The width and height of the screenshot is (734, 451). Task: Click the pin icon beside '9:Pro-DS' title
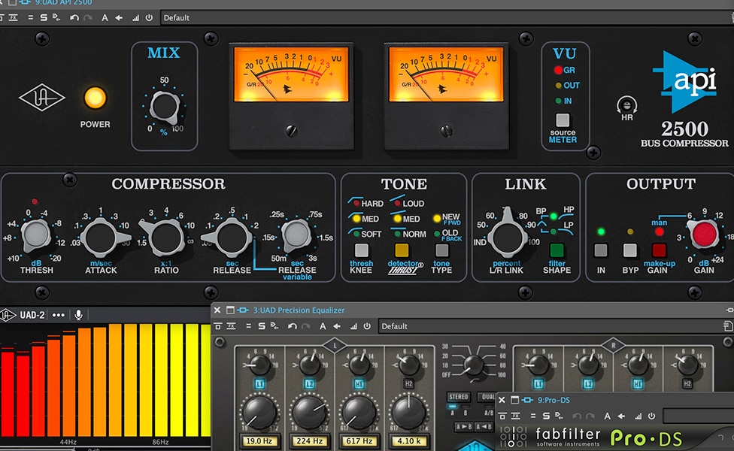tap(528, 400)
